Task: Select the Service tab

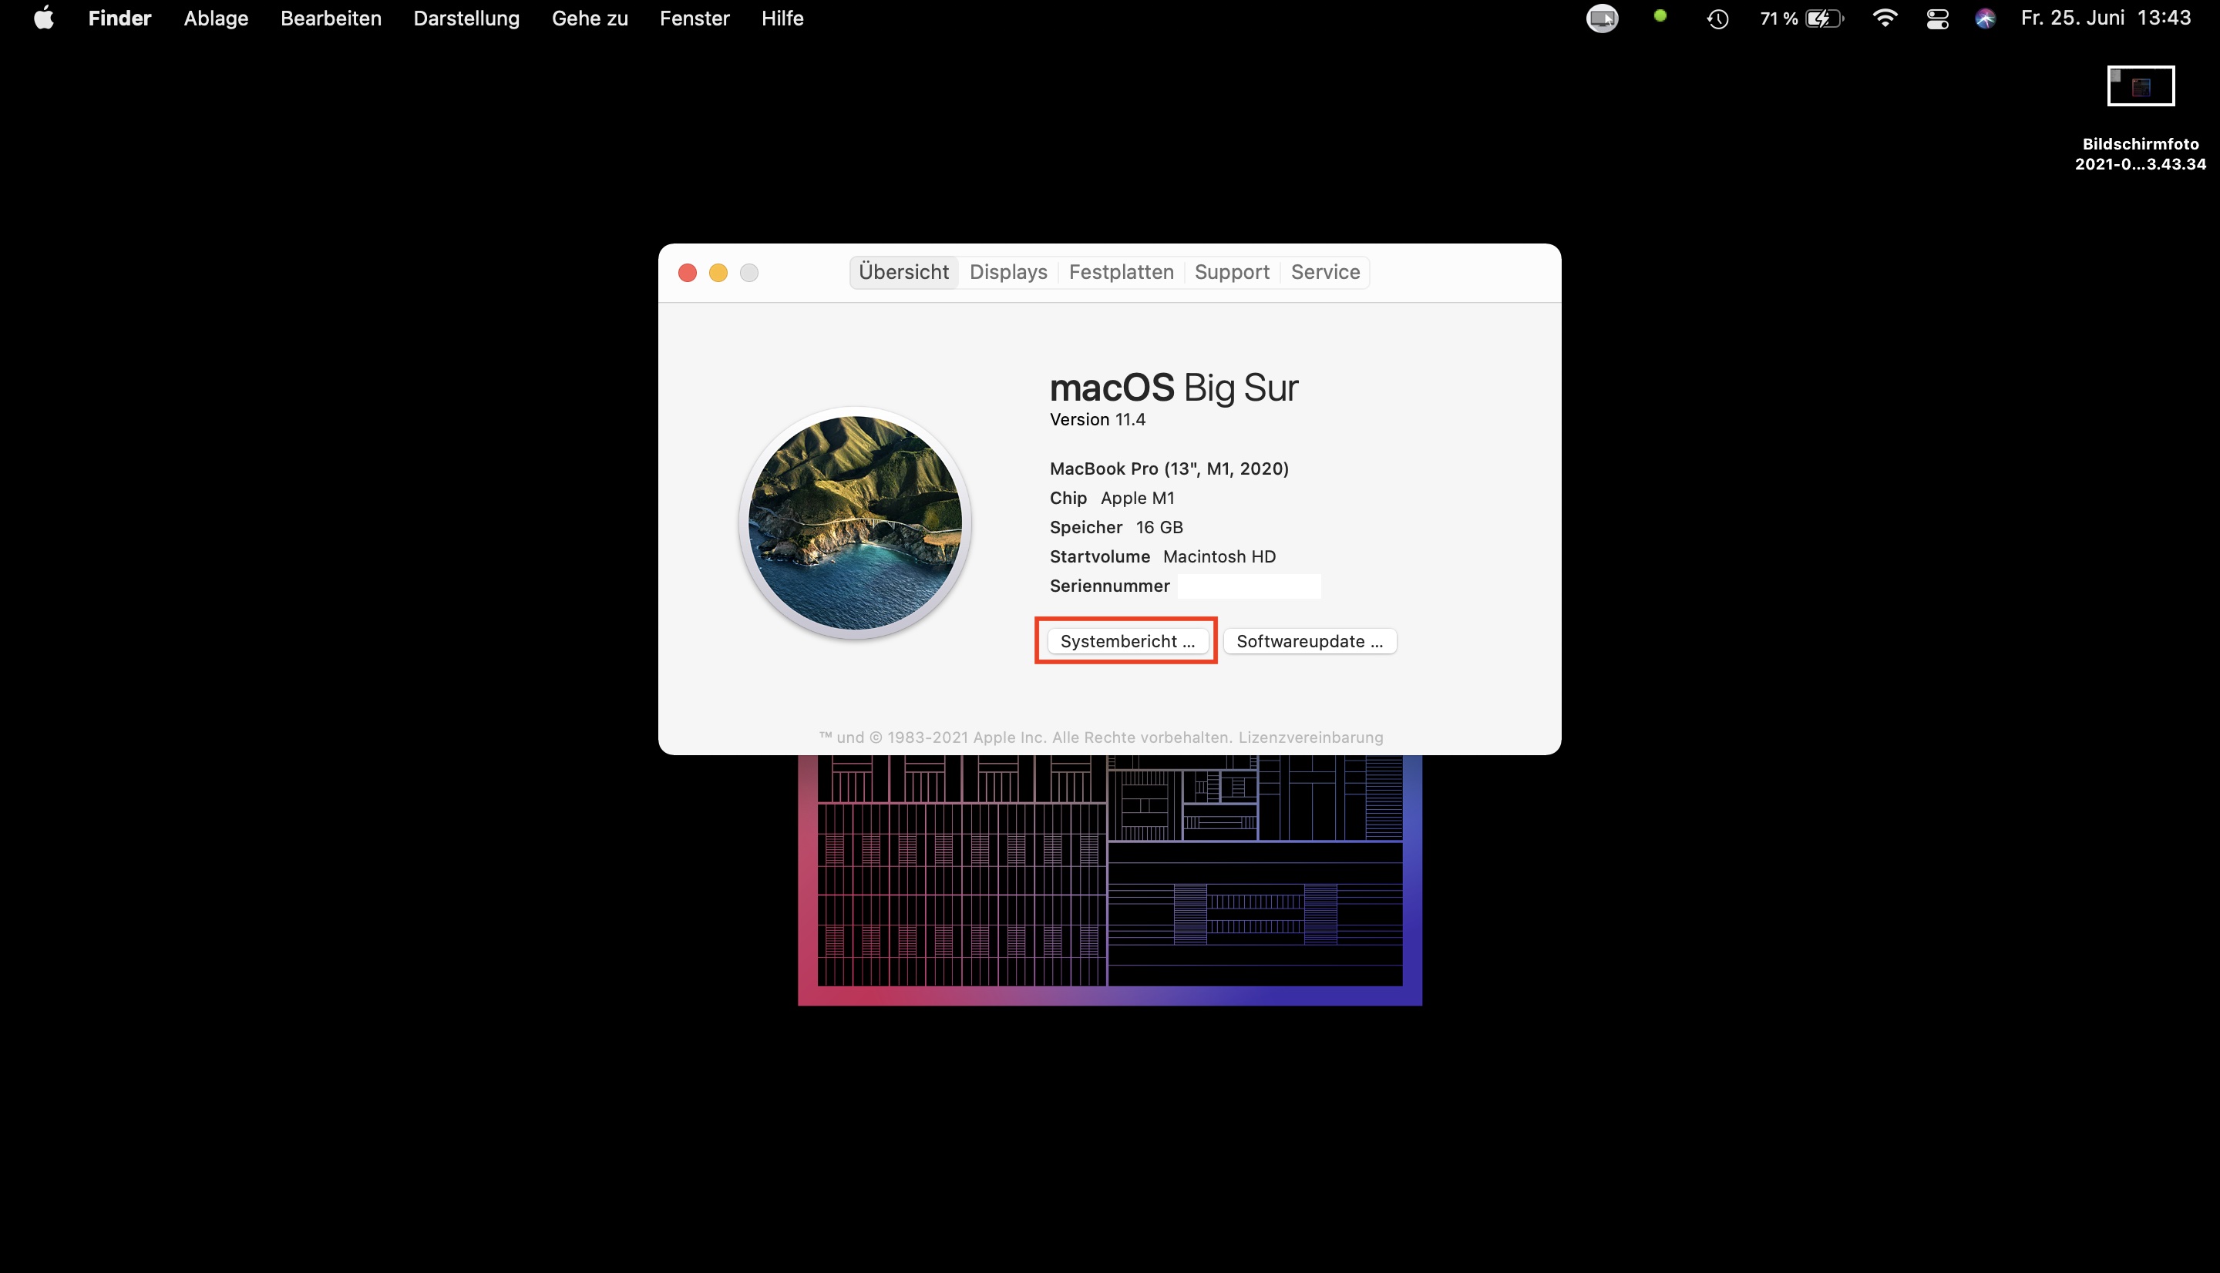Action: [1324, 272]
